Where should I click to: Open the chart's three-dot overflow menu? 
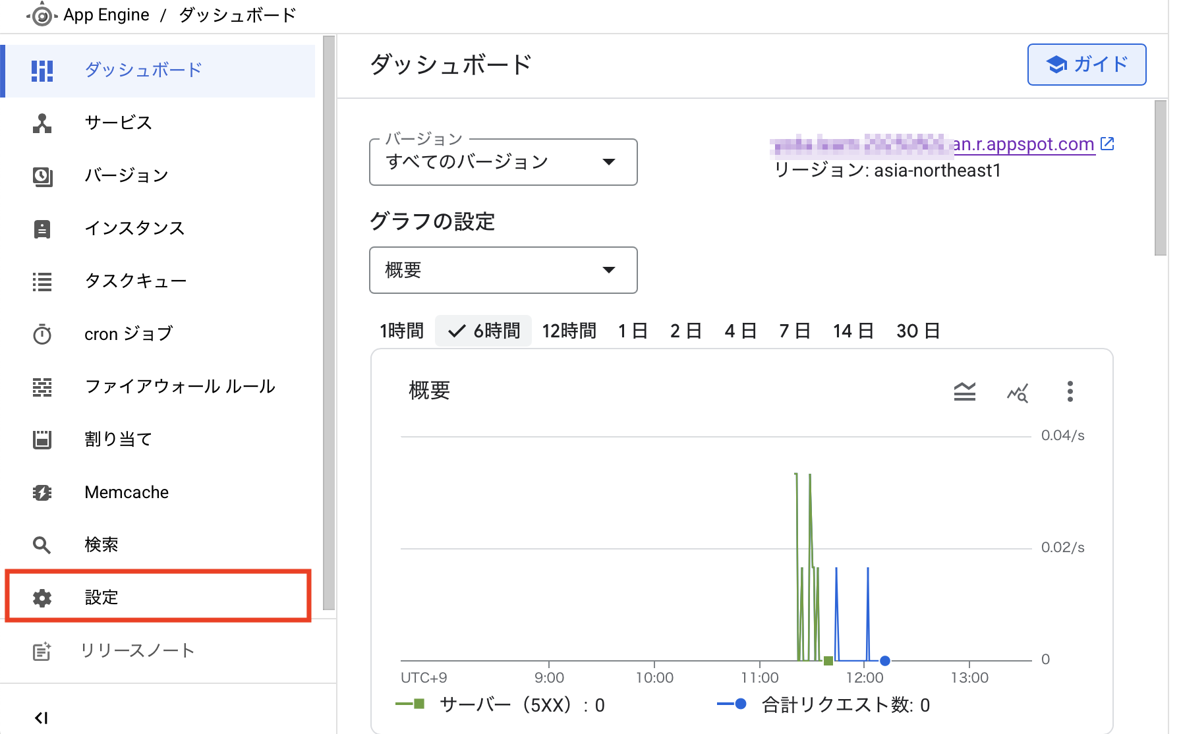[1070, 391]
